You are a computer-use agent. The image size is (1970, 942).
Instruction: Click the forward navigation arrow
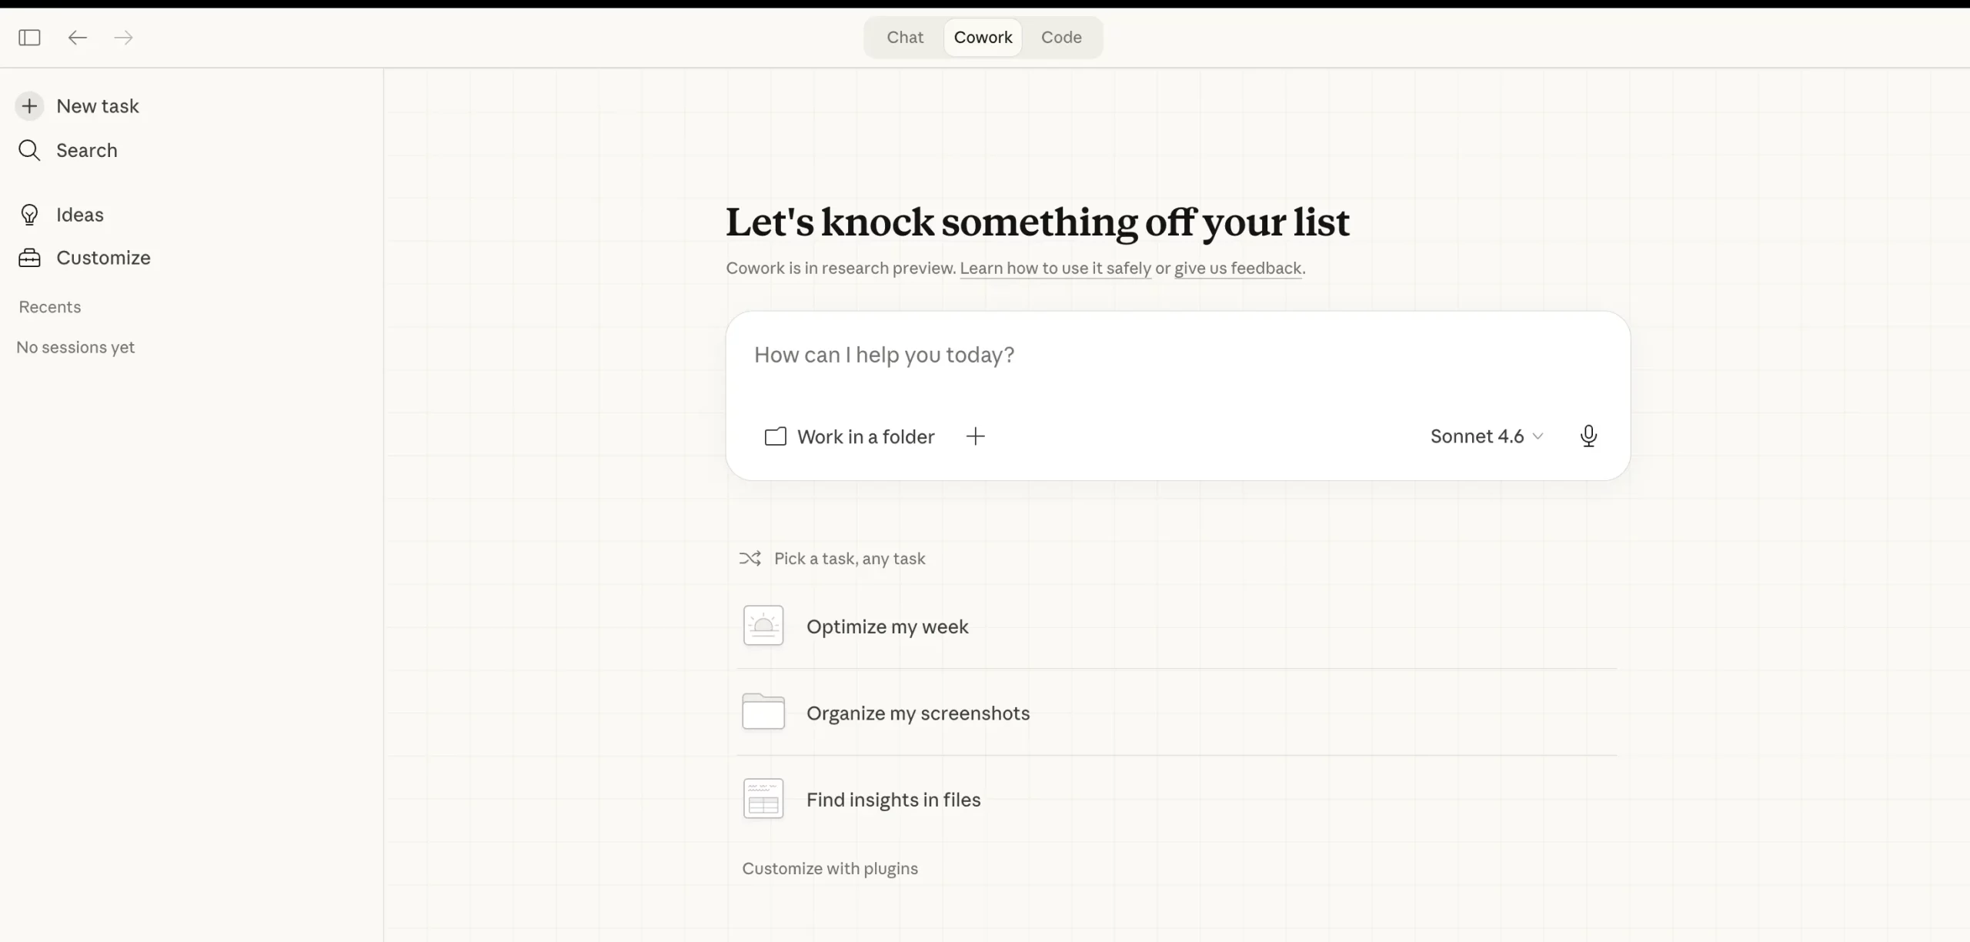[x=123, y=37]
